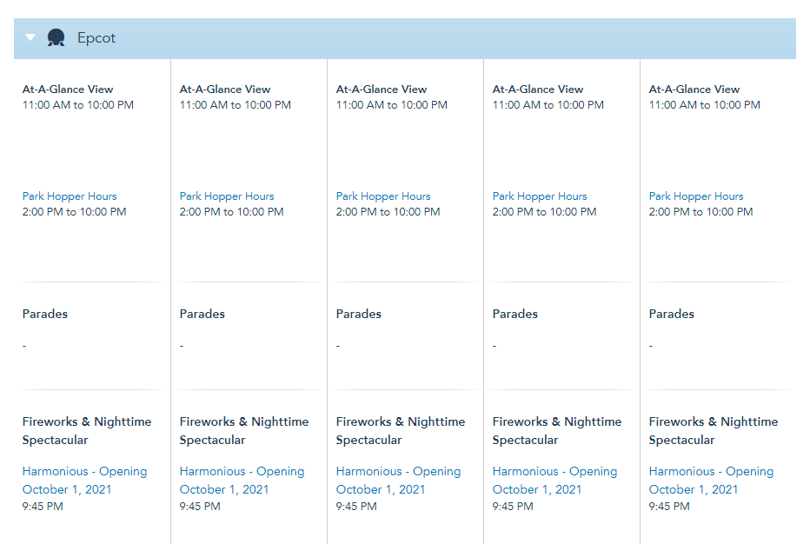Open Park Hopper Hours in fifth column

pos(696,196)
